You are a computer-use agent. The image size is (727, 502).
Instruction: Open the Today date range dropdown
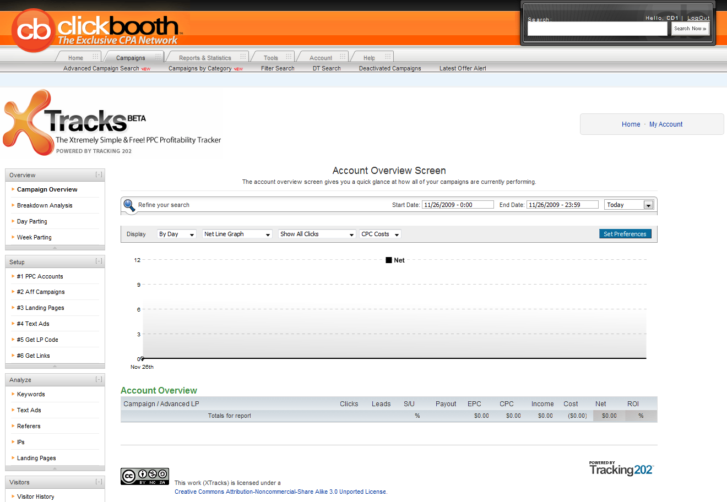(628, 205)
